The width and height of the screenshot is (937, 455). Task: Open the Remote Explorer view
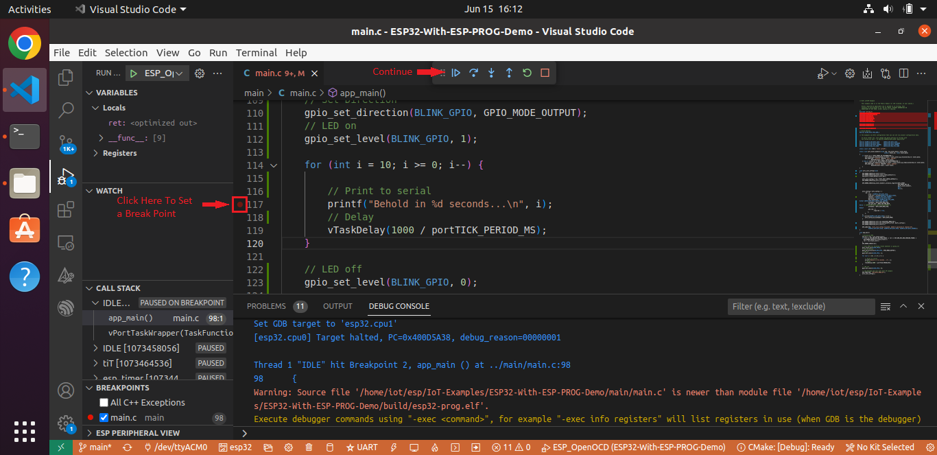pos(66,242)
